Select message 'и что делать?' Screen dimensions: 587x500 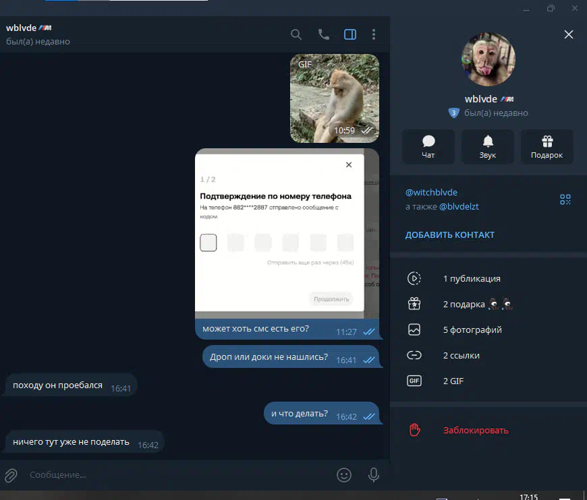322,414
